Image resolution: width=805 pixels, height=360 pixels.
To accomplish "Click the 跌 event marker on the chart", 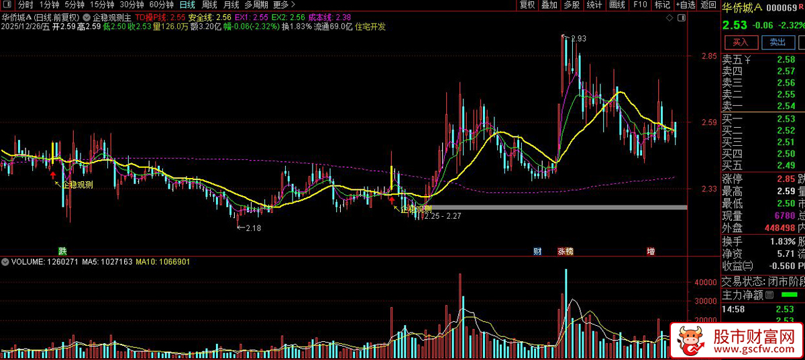I will pos(62,252).
